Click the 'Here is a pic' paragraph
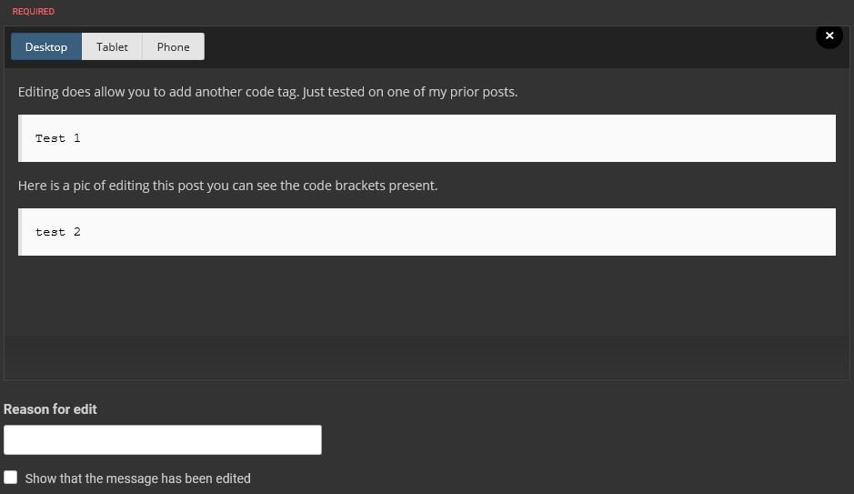This screenshot has width=854, height=494. coord(227,186)
